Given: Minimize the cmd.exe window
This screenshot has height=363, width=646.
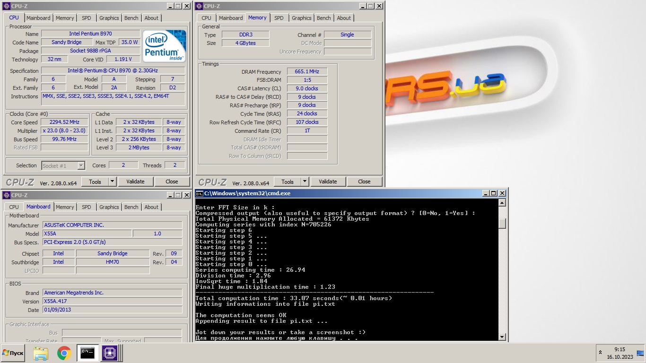Looking at the screenshot, I should [x=486, y=193].
